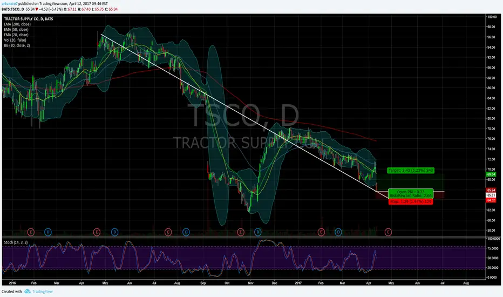Screen dimensions: 503x297
Task: Click the 25.0000 level on the Stoch axis
Action: pyautogui.click(x=493, y=268)
